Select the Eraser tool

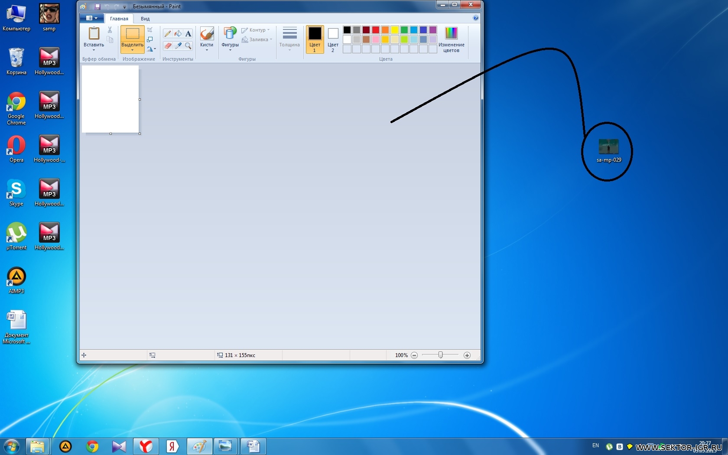[167, 45]
